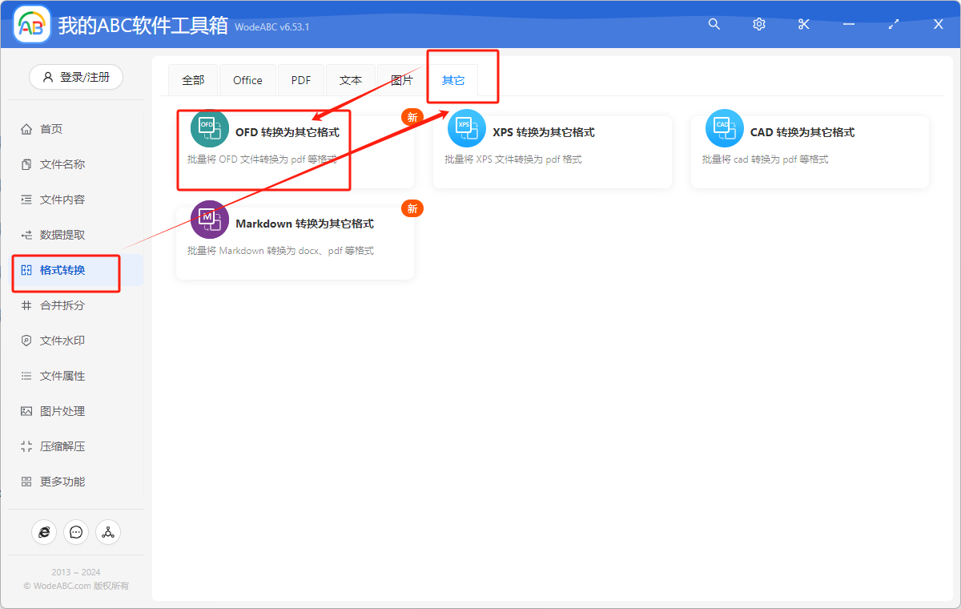This screenshot has height=609, width=961.
Task: Click the feedback chat bubble icon
Action: pos(76,531)
